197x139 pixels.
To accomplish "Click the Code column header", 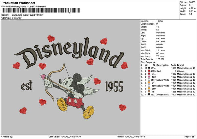I will pos(173,65).
